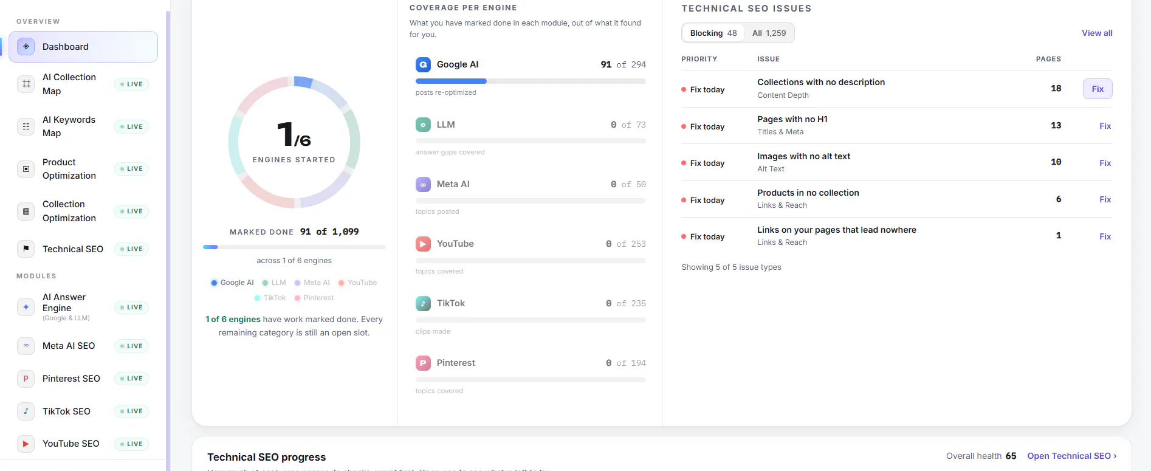Switch to the Blocking 48 issues tab
Screen dimensions: 1151x471
713,33
